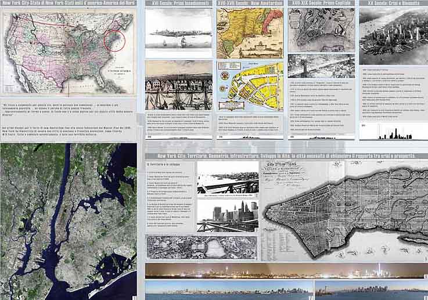
Task: Select the 'XVI Secolo' column header
Action: pos(178,3)
